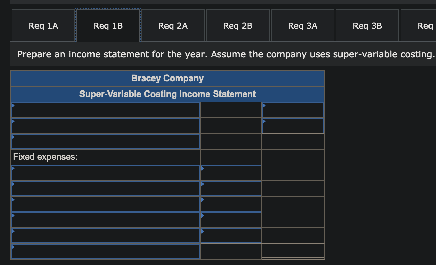This screenshot has height=265, width=436.
Task: Open the bottom line label selector below fixed expenses
Action: coord(106,251)
